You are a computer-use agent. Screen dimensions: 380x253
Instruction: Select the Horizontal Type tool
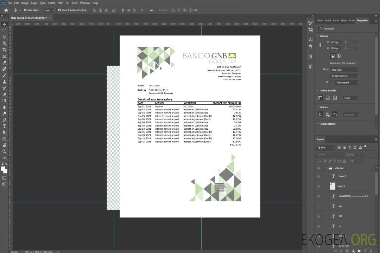coord(4,126)
